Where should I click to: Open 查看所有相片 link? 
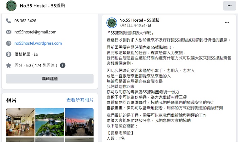(x=80, y=100)
